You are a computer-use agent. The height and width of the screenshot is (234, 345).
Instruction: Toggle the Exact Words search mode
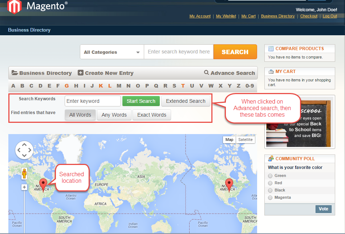152,115
